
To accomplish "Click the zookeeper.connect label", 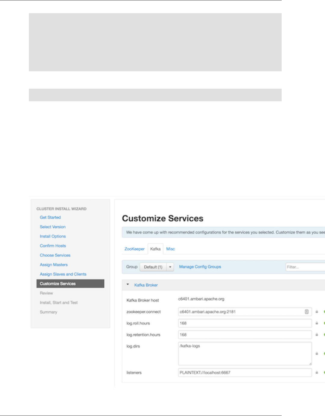I will point(144,312).
